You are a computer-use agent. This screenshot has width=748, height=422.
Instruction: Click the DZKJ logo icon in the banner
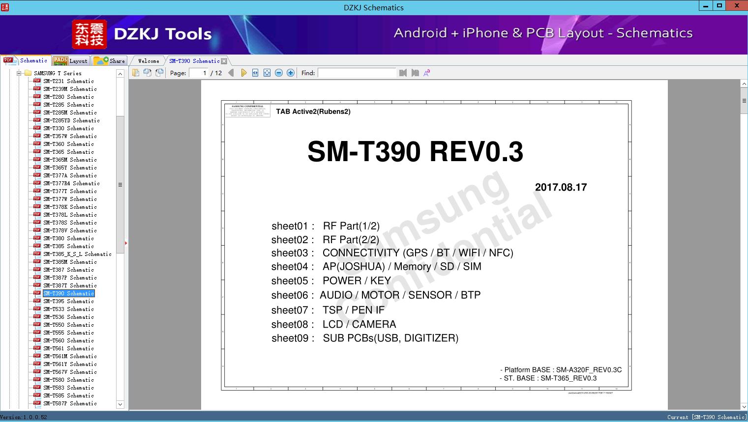90,34
